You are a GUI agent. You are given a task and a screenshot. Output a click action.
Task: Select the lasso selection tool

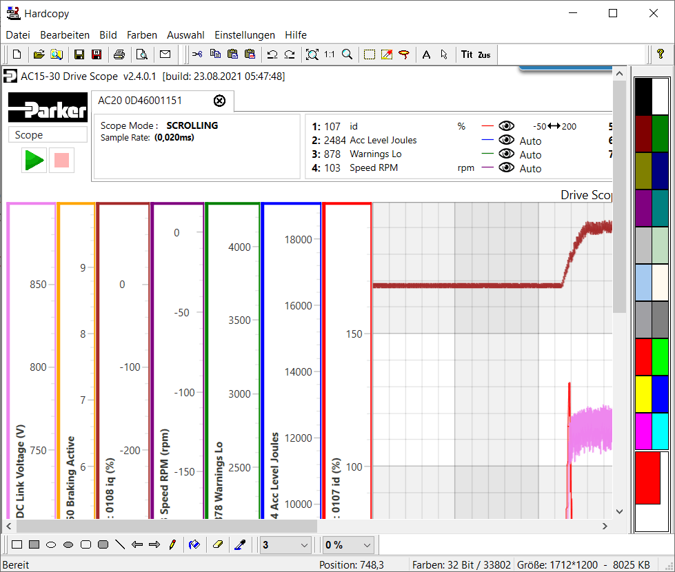(x=404, y=54)
